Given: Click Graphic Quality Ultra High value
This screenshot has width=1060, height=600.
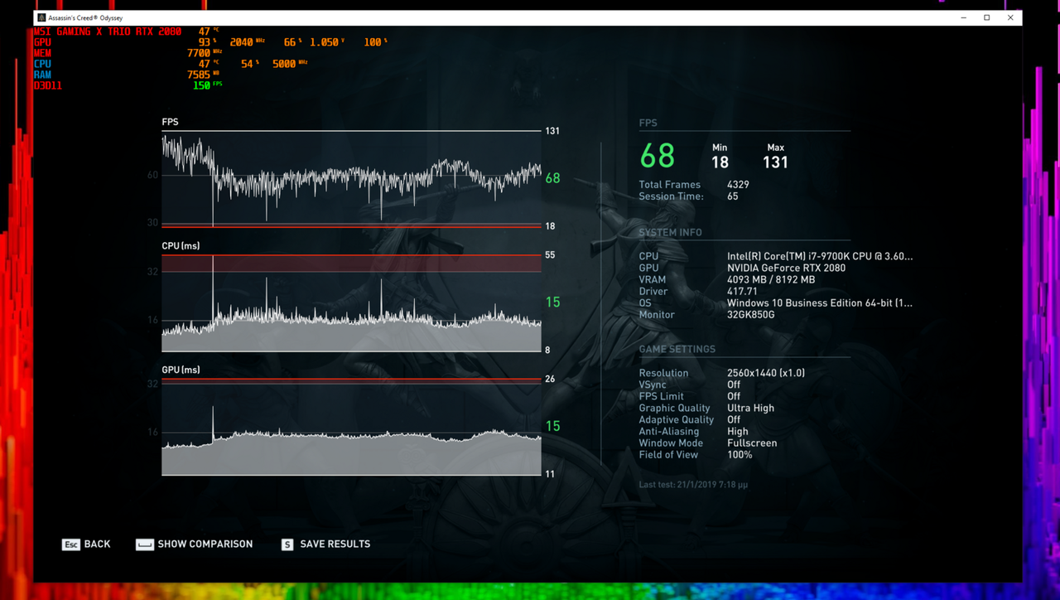Looking at the screenshot, I should [x=750, y=408].
